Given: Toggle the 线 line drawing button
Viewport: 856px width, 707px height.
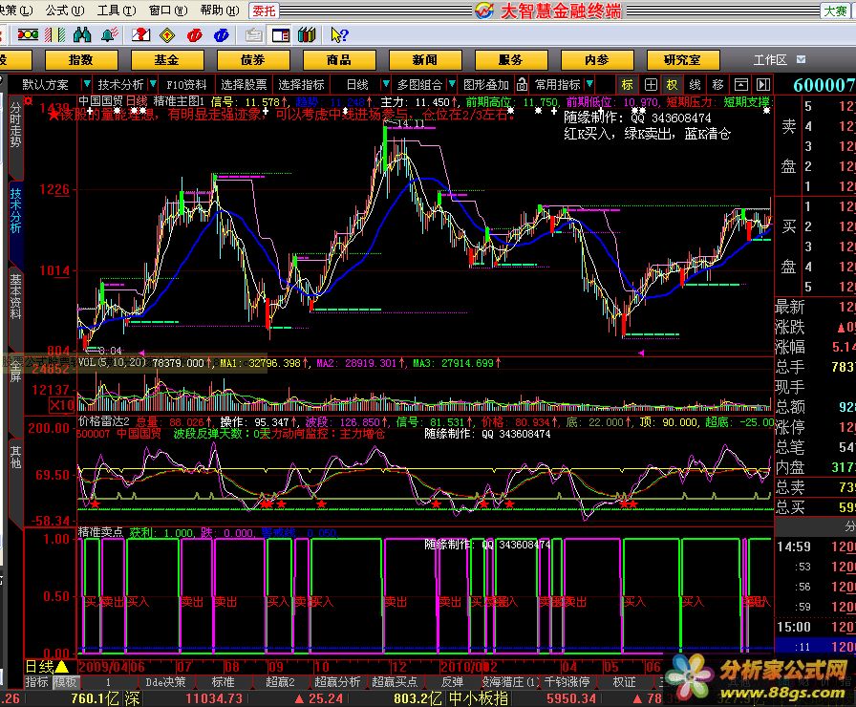Looking at the screenshot, I should click(x=695, y=85).
